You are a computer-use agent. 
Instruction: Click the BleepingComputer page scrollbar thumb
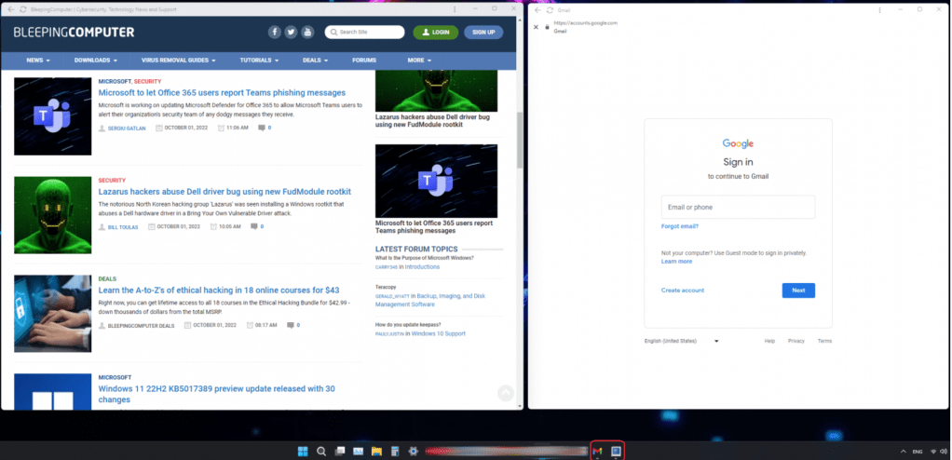[519, 140]
